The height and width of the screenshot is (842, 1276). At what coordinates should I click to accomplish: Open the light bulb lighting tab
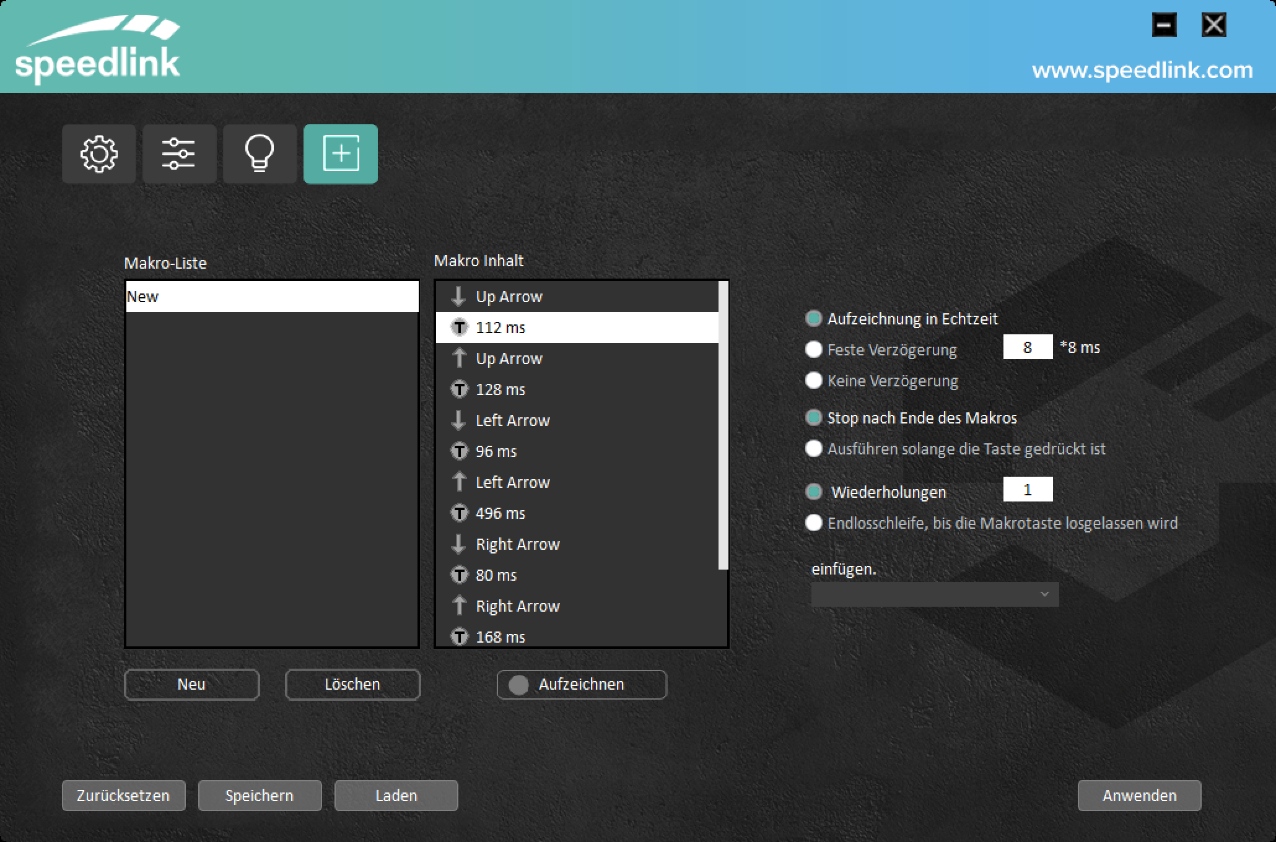(260, 154)
